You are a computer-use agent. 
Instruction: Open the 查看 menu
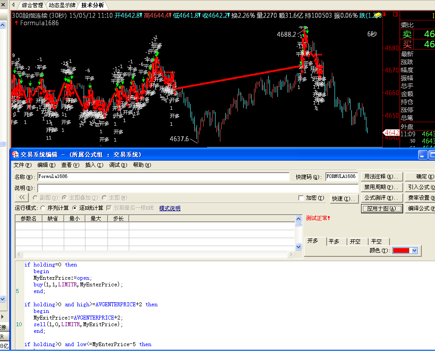[x=70, y=165]
